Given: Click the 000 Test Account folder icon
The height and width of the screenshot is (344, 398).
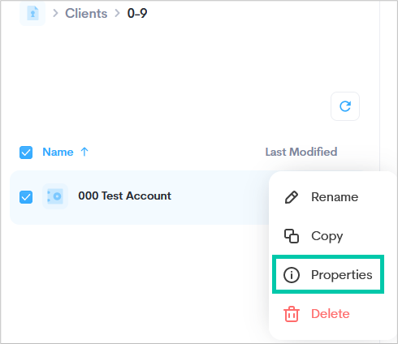Looking at the screenshot, I should (55, 196).
